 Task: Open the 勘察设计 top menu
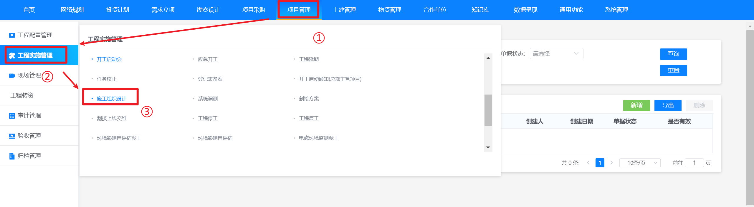208,10
